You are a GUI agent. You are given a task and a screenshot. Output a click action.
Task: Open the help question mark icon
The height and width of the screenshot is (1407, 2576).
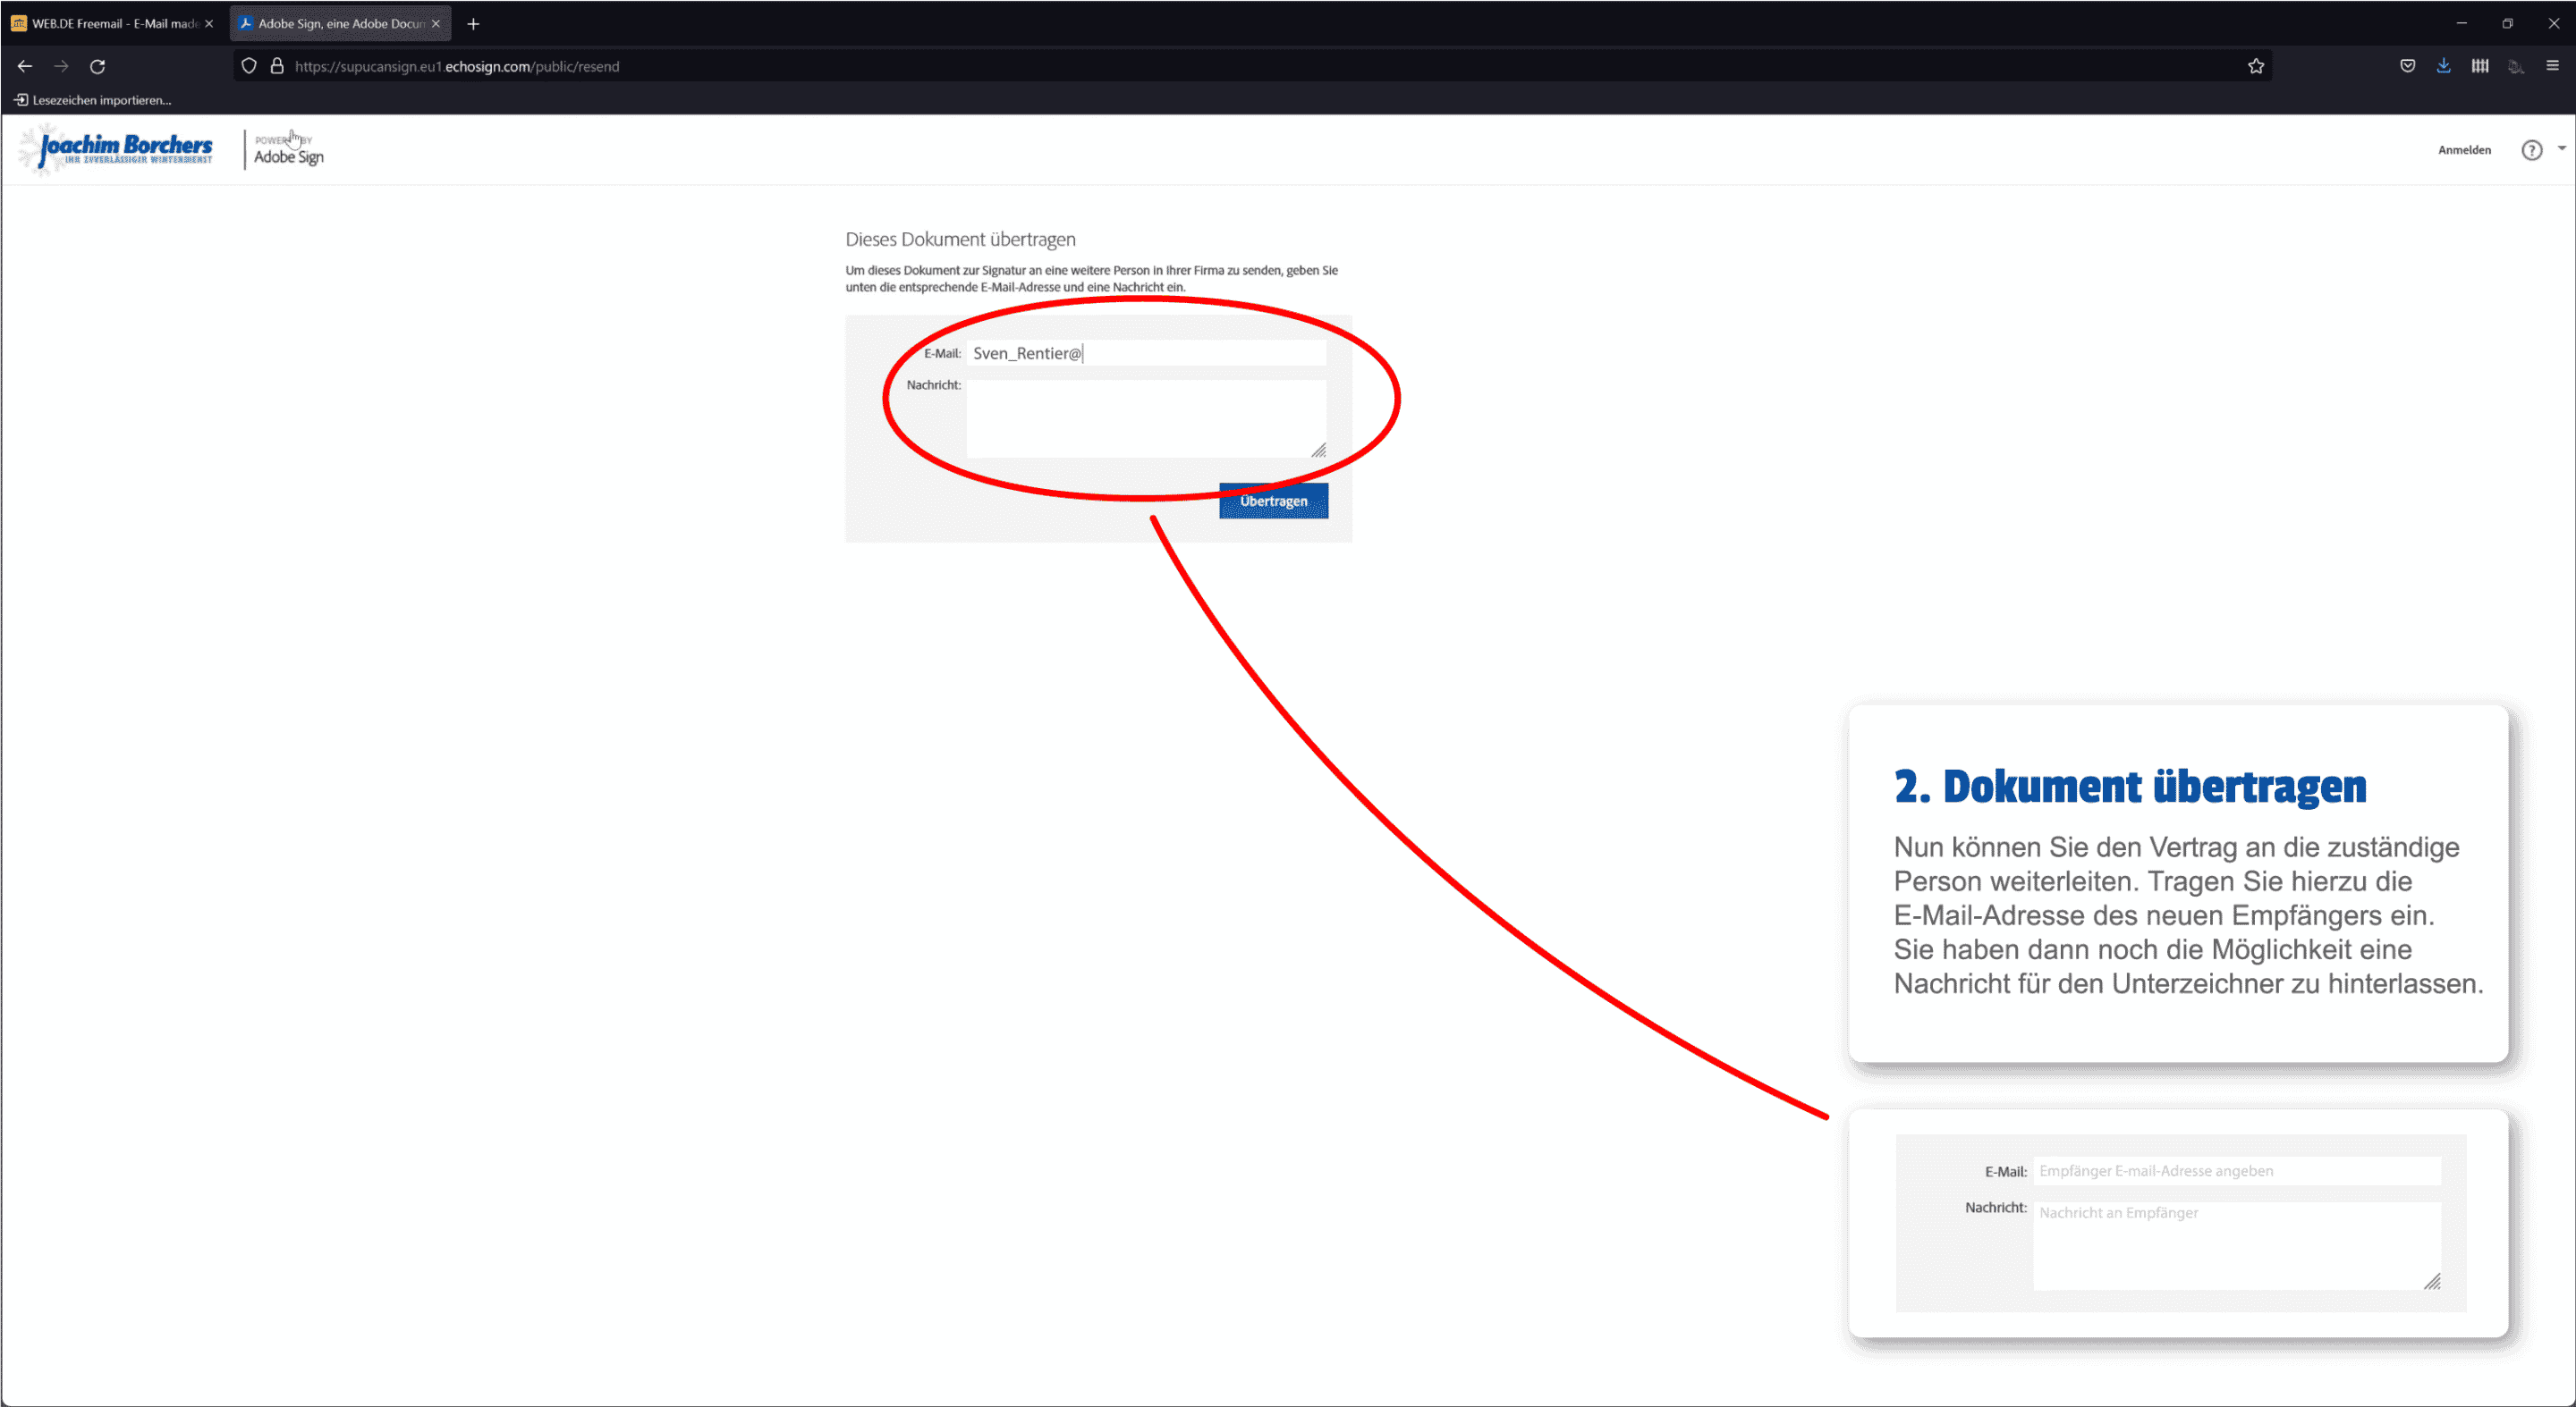coord(2531,150)
